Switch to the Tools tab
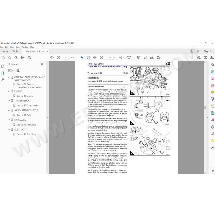 15,51
